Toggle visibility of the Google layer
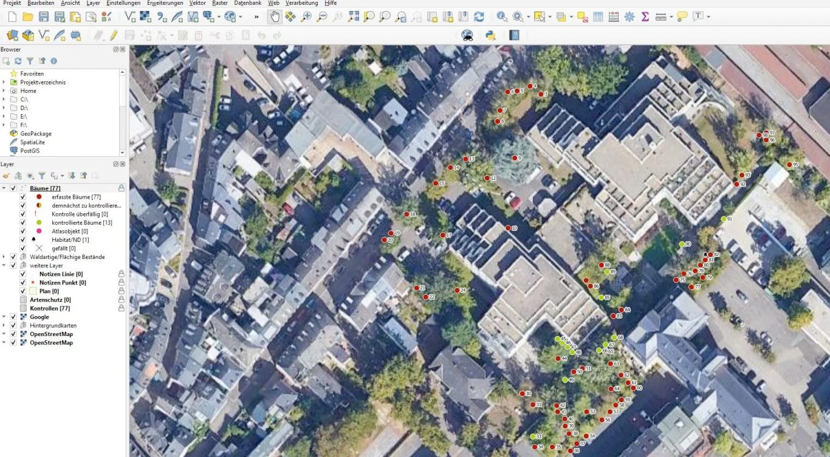Image resolution: width=830 pixels, height=457 pixels. click(x=13, y=317)
